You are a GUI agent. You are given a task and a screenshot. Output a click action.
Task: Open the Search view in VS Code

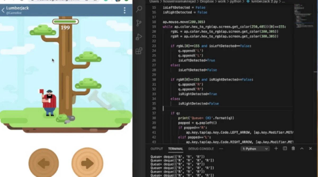coord(139,10)
